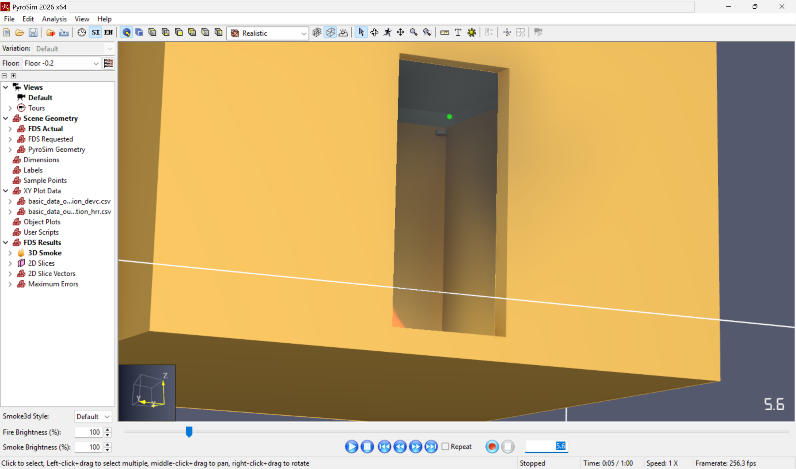Toggle the outline box display icon
This screenshot has height=469, width=796.
[x=330, y=33]
